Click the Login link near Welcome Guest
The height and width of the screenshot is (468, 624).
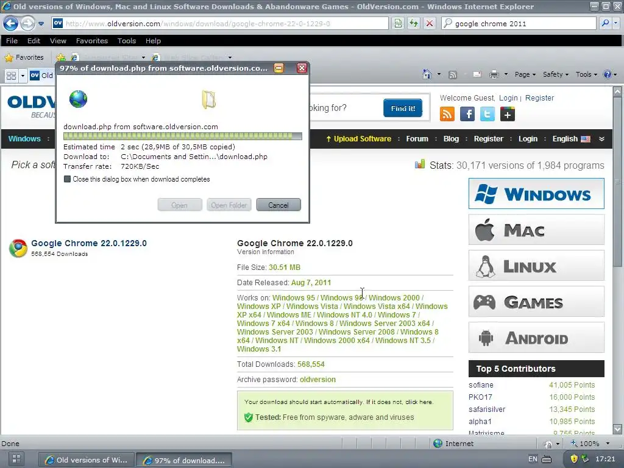point(508,98)
